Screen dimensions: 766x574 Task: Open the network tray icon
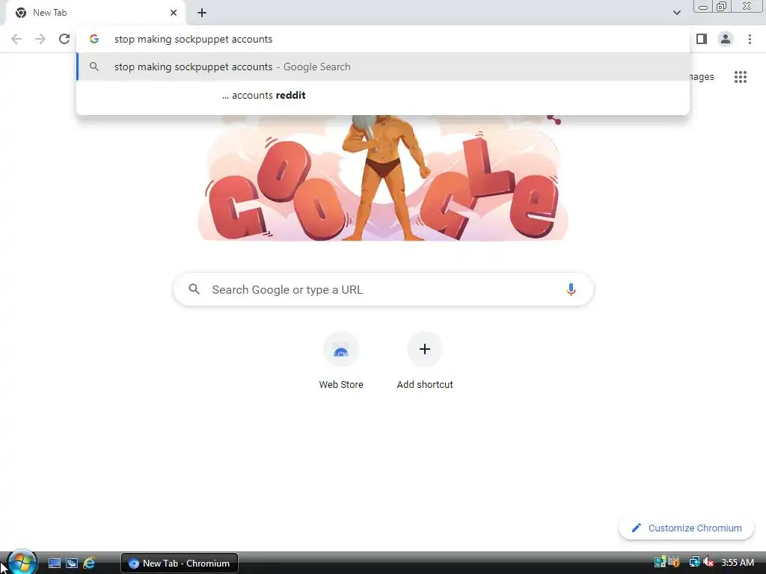coord(694,563)
